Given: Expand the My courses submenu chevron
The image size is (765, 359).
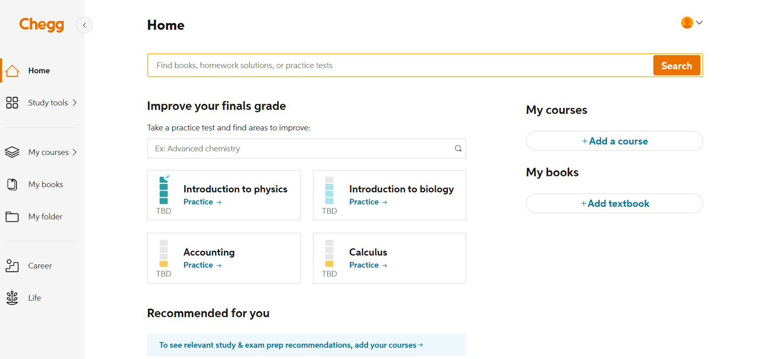Looking at the screenshot, I should (x=75, y=152).
